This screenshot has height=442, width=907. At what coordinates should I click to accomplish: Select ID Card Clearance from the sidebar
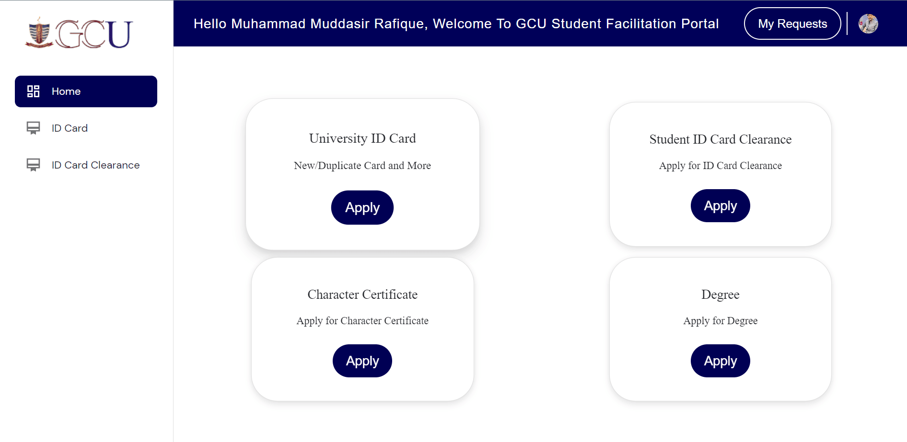point(95,165)
